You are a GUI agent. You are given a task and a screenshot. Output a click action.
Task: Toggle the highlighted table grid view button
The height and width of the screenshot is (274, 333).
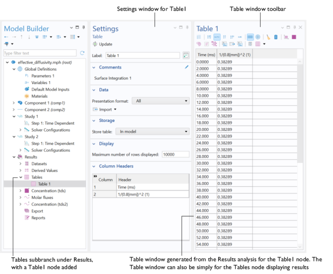pyautogui.click(x=250, y=37)
